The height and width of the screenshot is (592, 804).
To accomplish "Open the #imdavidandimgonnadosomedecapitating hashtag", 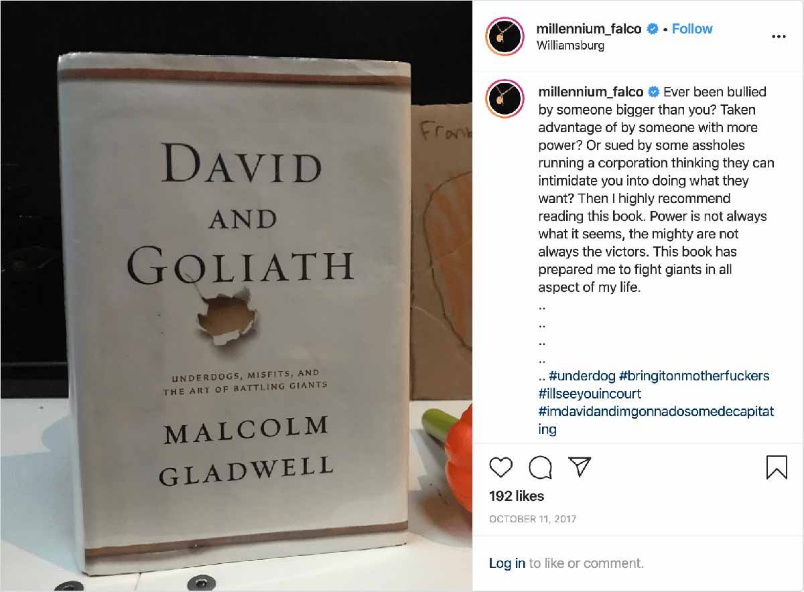I will (x=656, y=420).
